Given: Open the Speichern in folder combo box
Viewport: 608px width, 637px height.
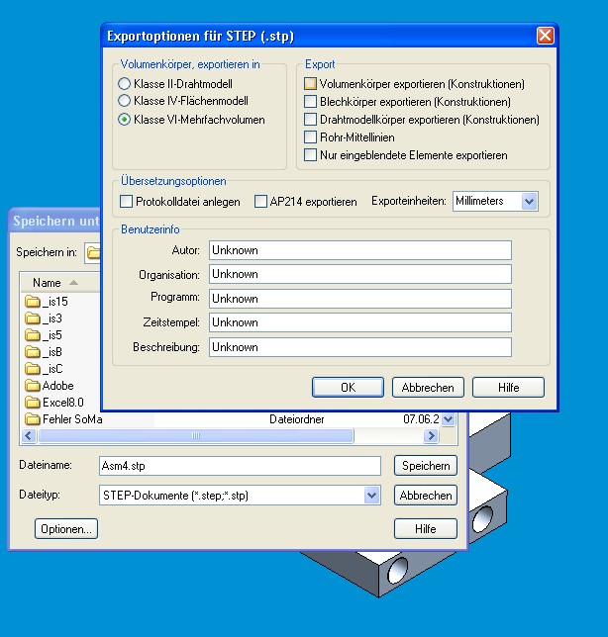Looking at the screenshot, I should point(93,252).
